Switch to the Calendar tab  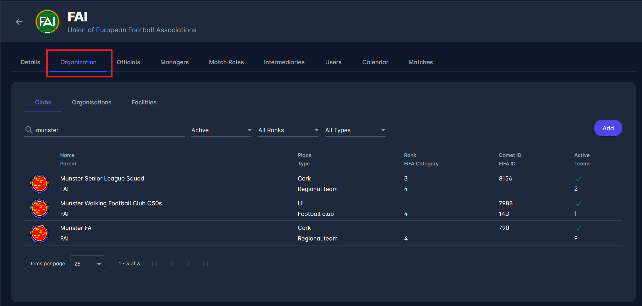click(x=375, y=62)
